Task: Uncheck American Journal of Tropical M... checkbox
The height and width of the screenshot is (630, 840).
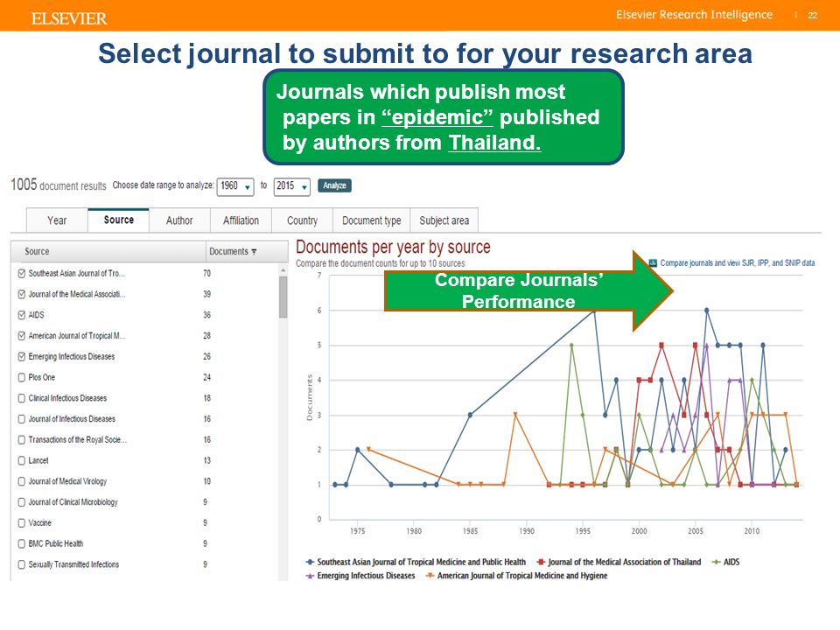Action: (x=21, y=336)
